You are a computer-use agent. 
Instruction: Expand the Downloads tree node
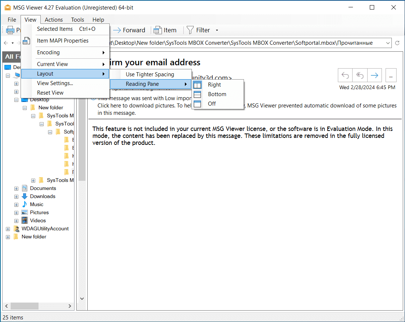pyautogui.click(x=16, y=197)
